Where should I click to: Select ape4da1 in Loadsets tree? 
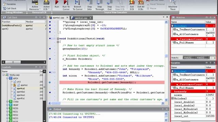pyautogui.click(x=21, y=92)
